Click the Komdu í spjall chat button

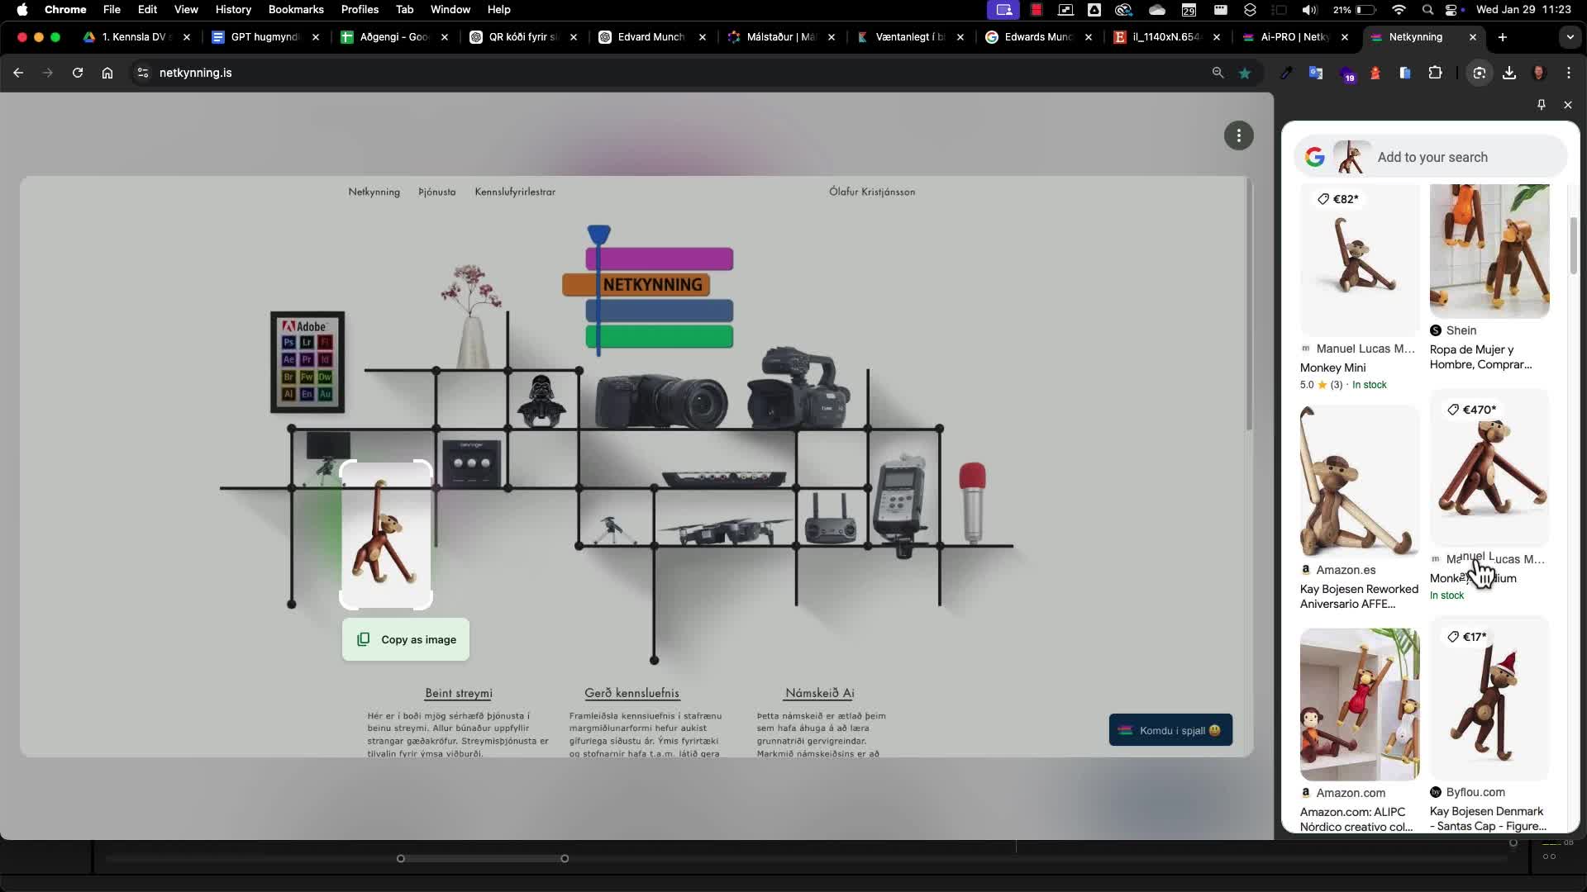(x=1170, y=730)
